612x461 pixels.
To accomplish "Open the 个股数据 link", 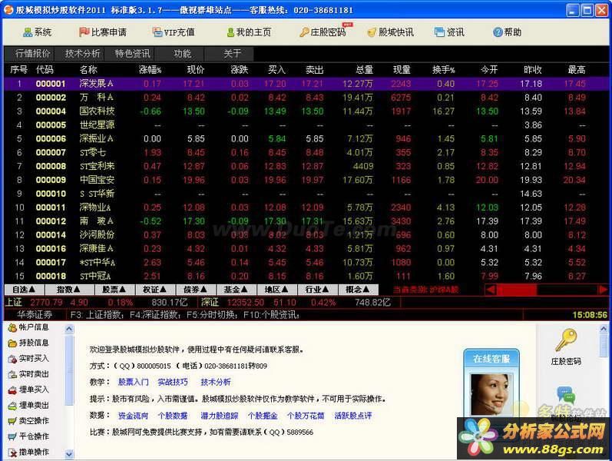I will tap(173, 416).
